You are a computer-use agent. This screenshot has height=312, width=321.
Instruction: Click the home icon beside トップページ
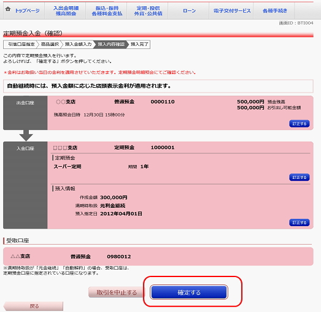tap(8, 9)
